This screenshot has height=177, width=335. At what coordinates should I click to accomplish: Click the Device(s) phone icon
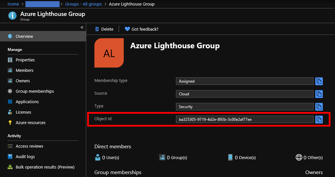[230, 157]
